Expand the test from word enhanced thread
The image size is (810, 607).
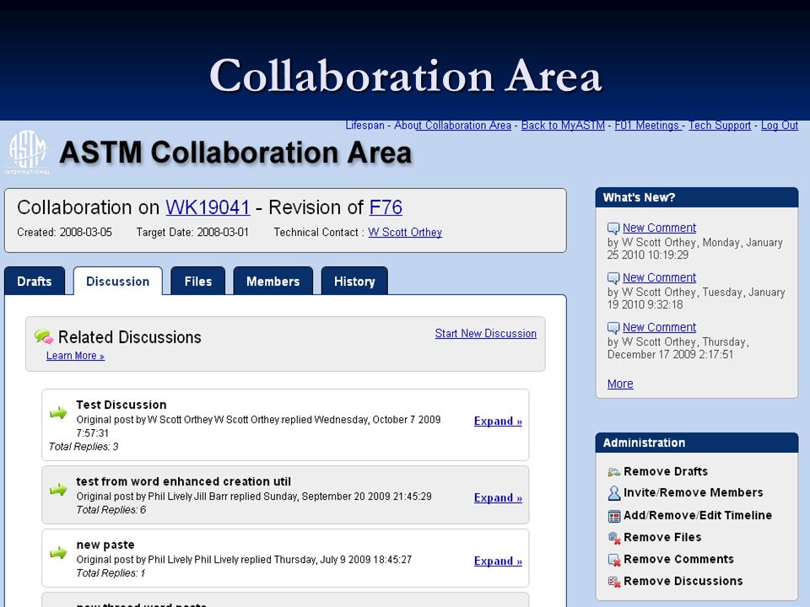click(498, 498)
